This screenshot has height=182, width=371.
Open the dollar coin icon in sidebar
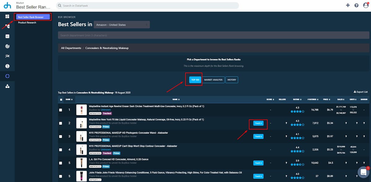pos(7,66)
